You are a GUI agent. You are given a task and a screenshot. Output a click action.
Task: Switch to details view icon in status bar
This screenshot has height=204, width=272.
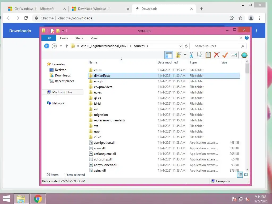[240, 175]
